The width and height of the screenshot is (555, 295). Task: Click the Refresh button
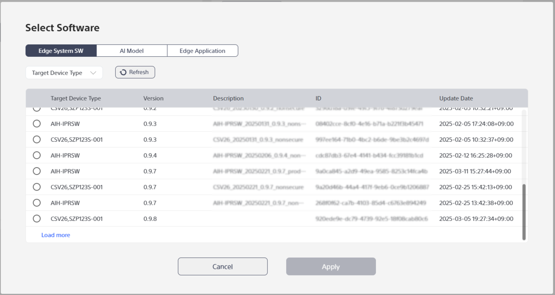click(x=135, y=72)
